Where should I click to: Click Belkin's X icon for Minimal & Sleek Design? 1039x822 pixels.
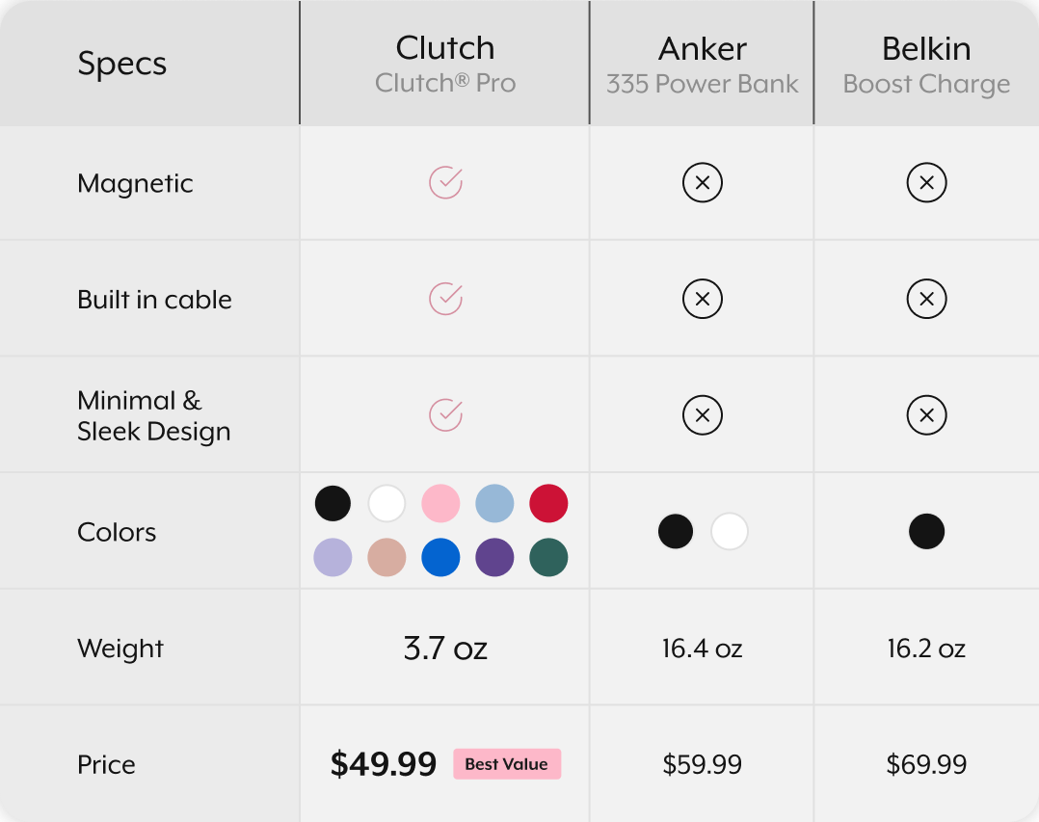click(926, 415)
